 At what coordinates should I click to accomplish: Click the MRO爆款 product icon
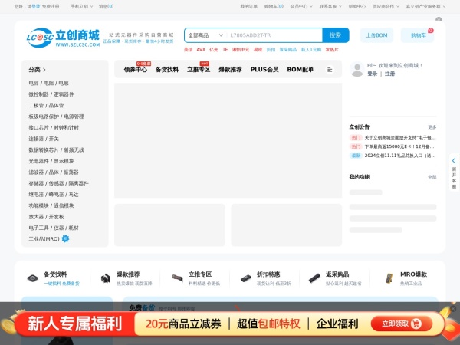click(x=389, y=278)
